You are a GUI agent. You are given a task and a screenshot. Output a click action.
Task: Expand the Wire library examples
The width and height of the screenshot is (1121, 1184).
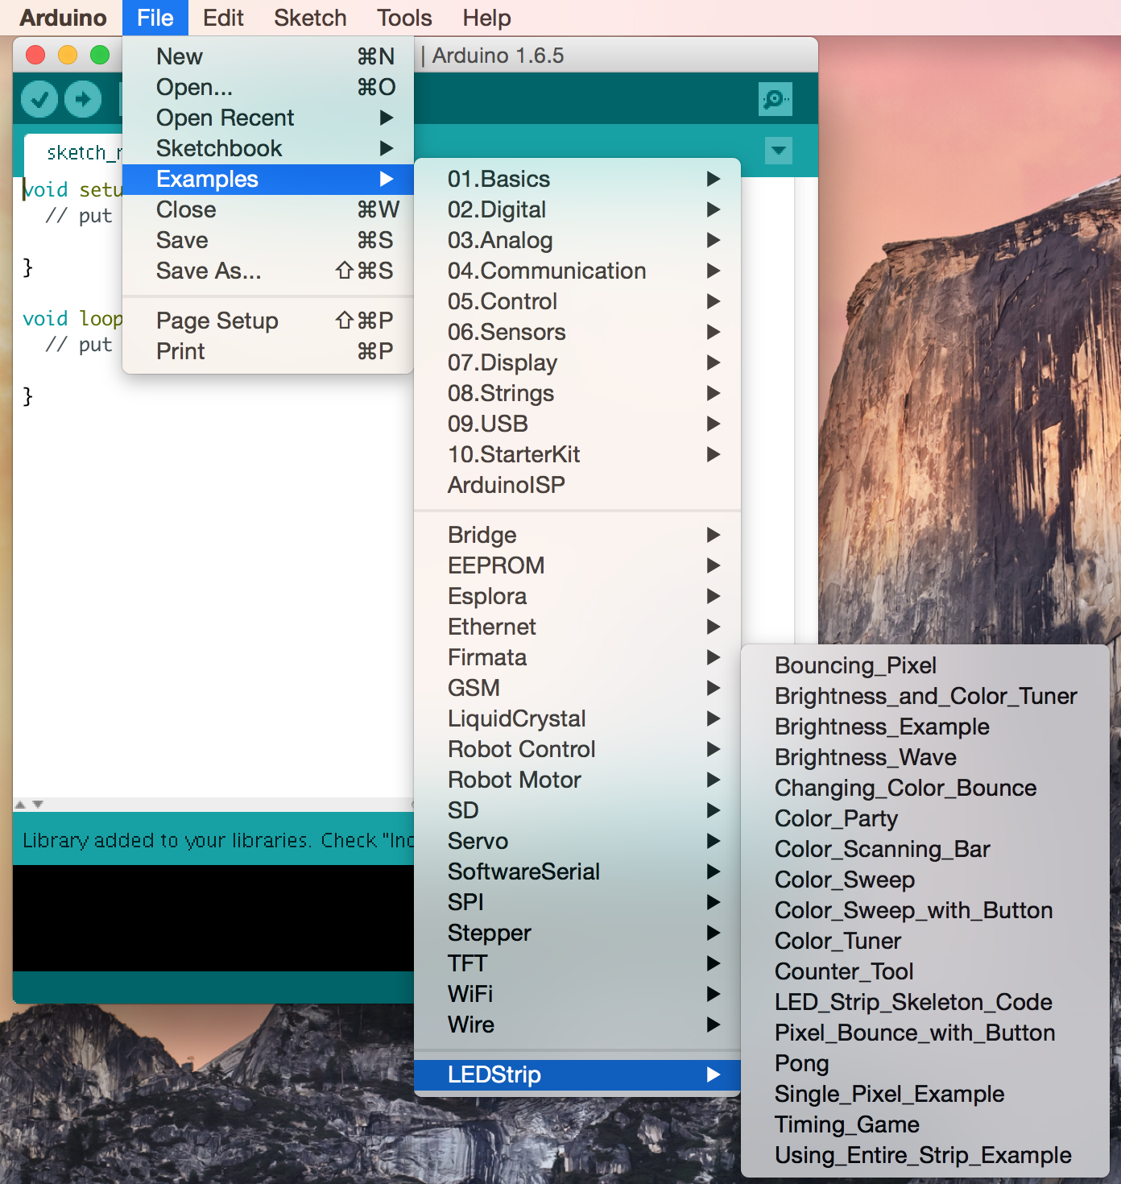pyautogui.click(x=577, y=1025)
